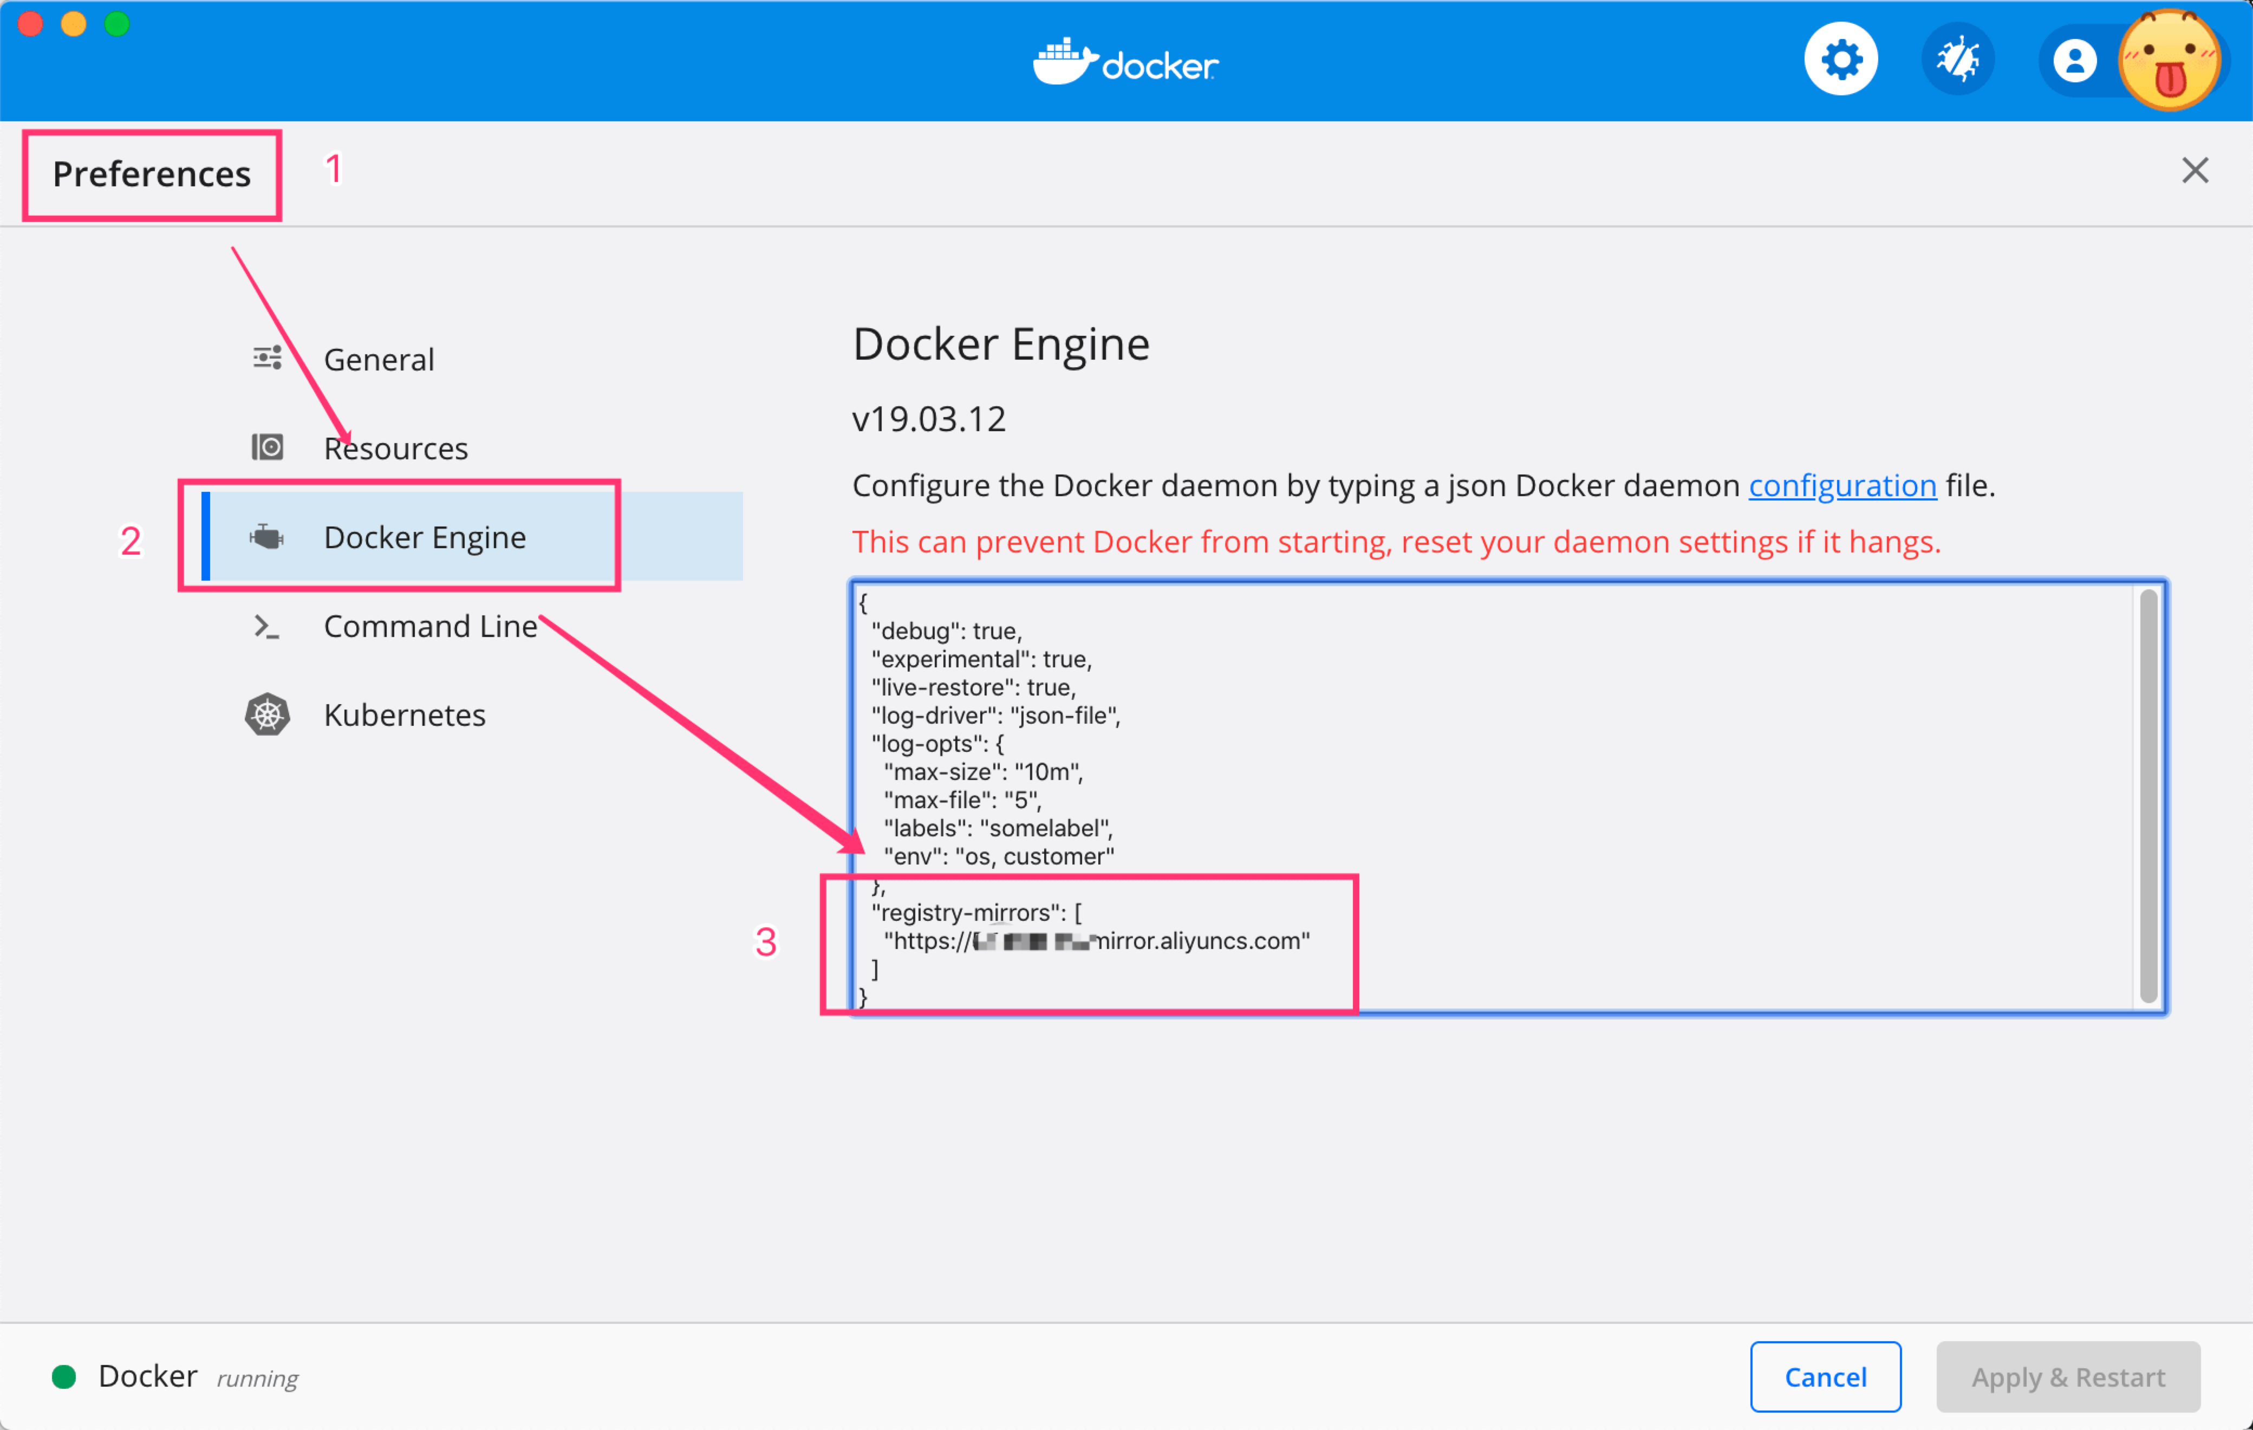2253x1430 pixels.
Task: Click the red daemon warning message
Action: [x=1397, y=542]
